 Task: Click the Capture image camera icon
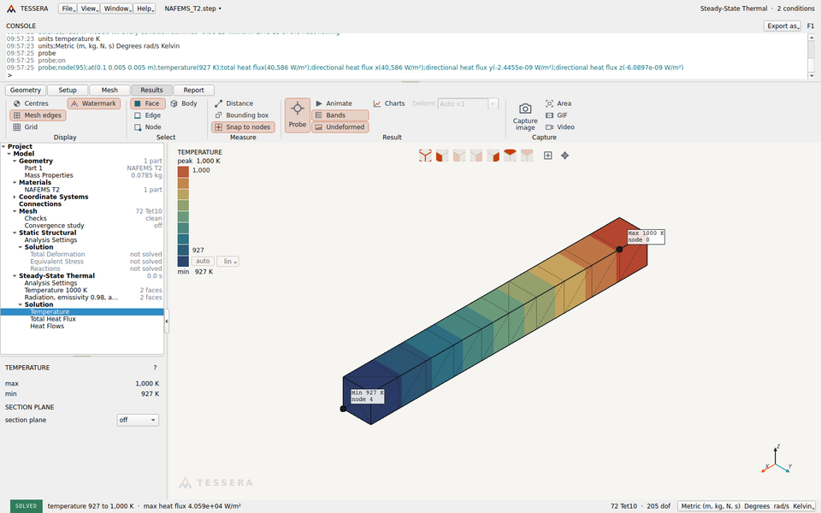click(x=525, y=109)
